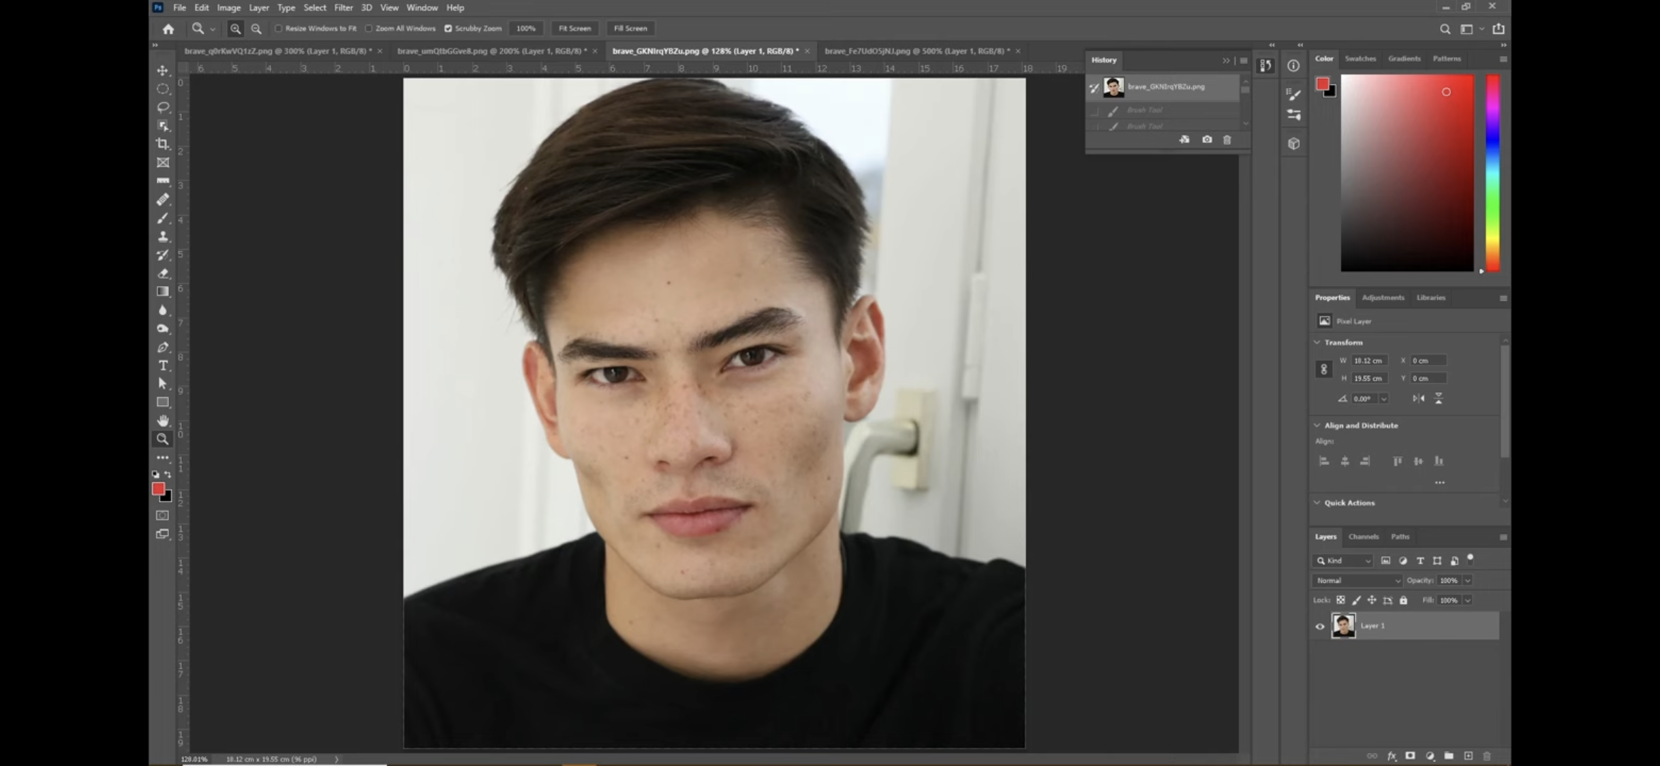The height and width of the screenshot is (766, 1660).
Task: Open the Filter menu
Action: click(x=343, y=7)
